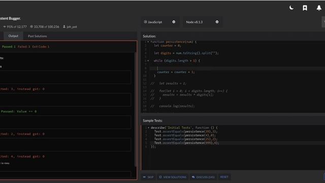Screen dimensions: 325x183
Task: Collapse the while loop fold arrow
Action: pyautogui.click(x=148, y=61)
